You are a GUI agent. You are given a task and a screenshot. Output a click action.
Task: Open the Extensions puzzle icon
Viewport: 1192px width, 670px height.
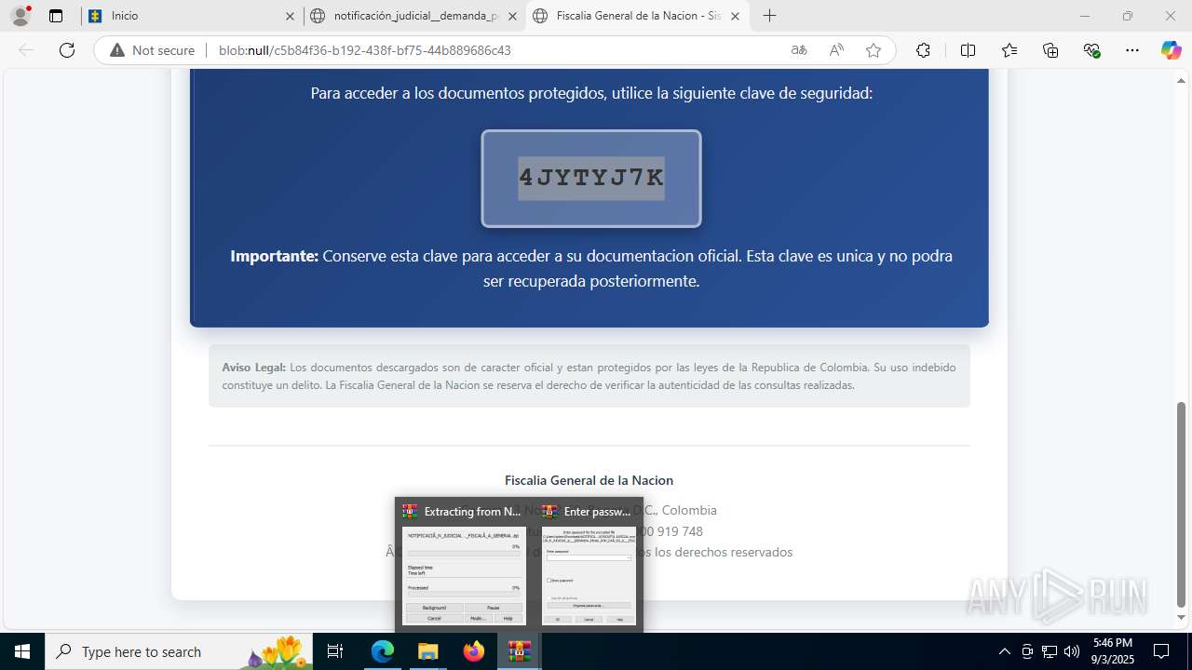(923, 50)
